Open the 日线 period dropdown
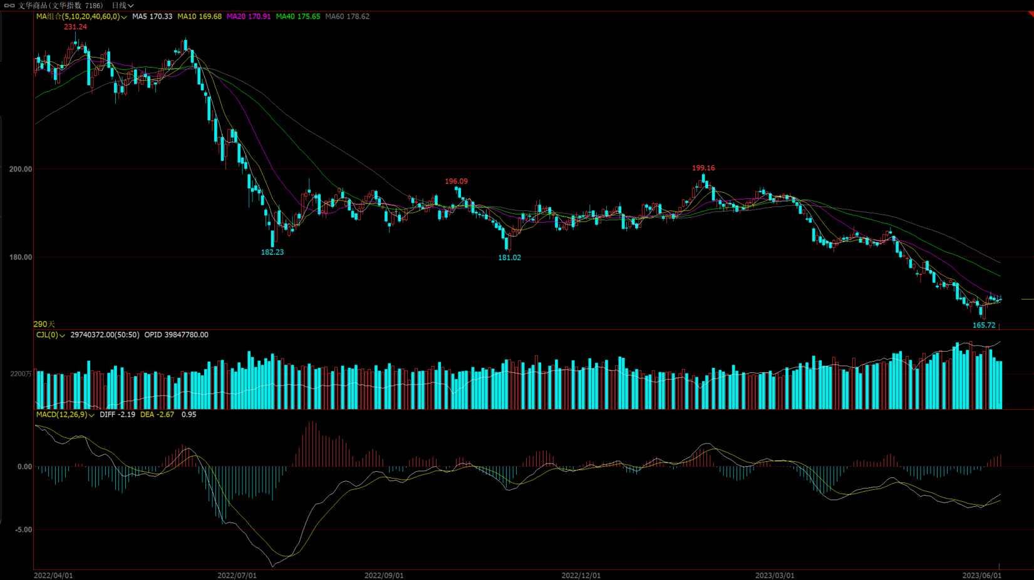This screenshot has height=580, width=1034. [123, 6]
